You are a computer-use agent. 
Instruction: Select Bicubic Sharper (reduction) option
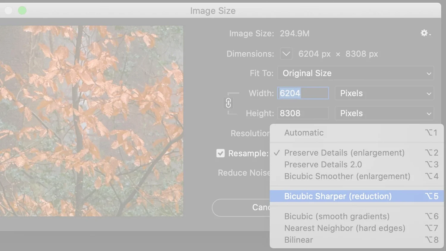(x=357, y=196)
